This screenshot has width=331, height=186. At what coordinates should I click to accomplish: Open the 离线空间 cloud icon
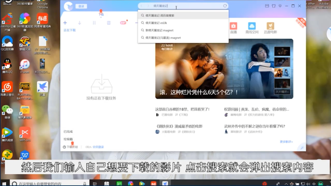(252, 28)
